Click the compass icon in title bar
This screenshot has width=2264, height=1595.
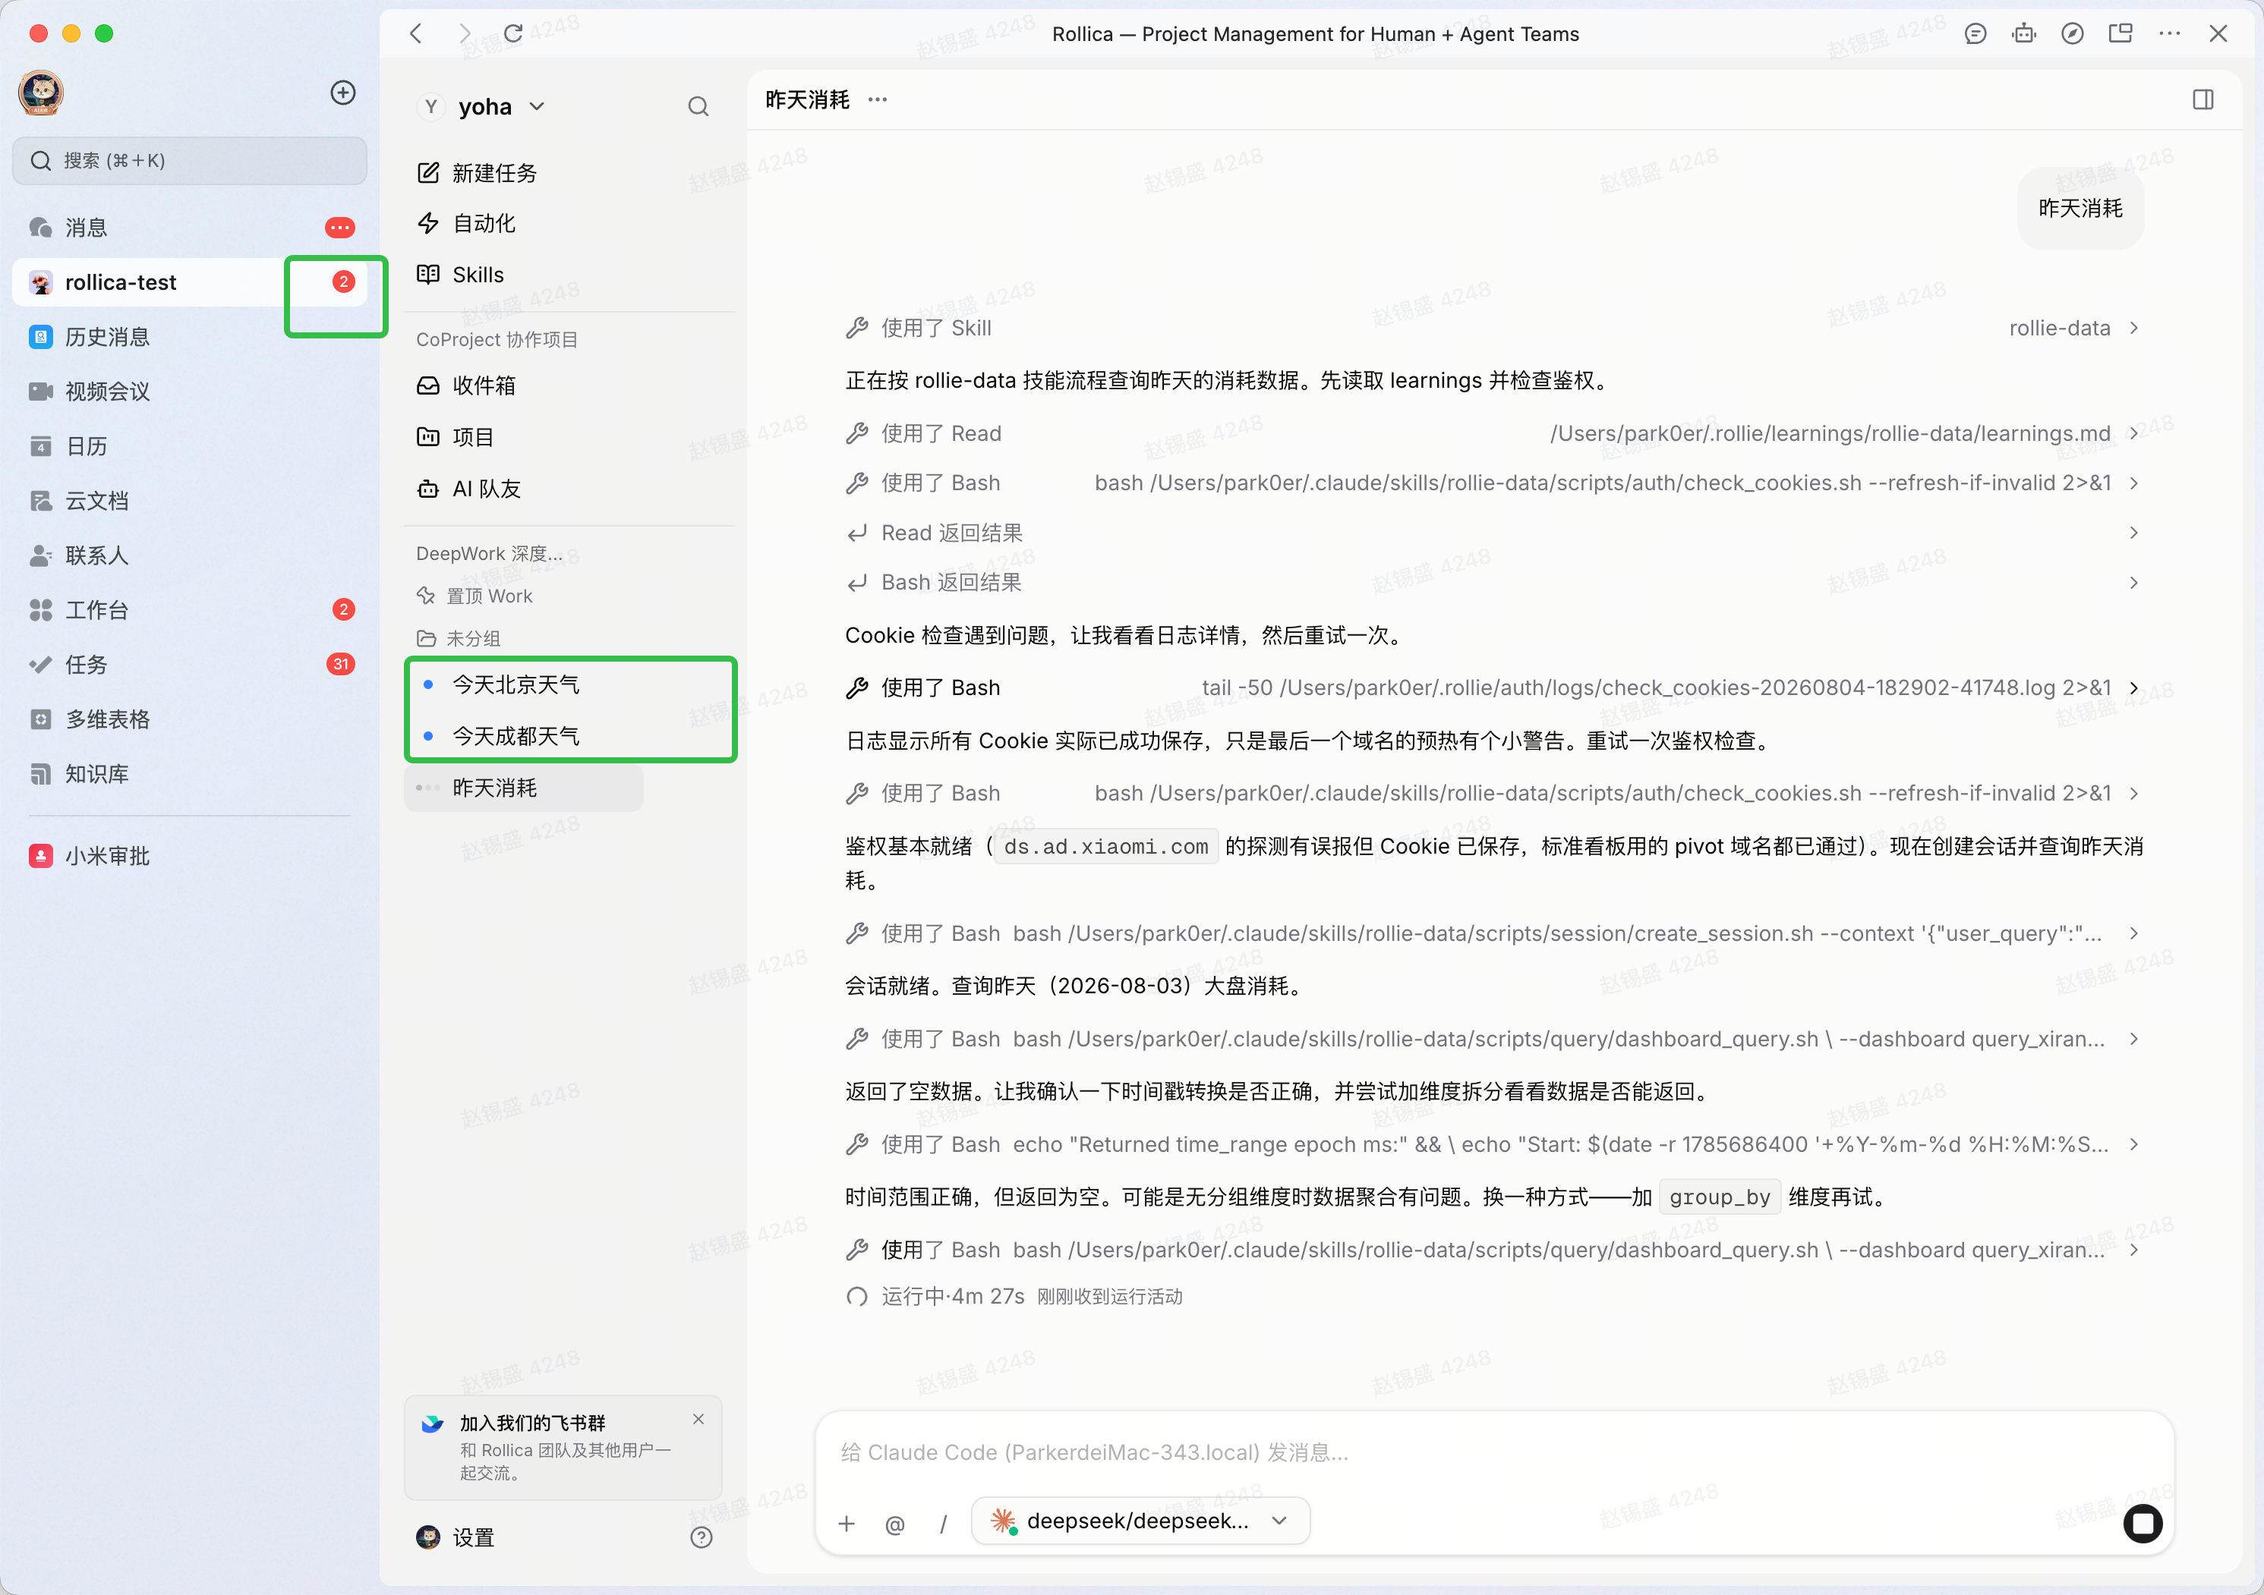click(x=2073, y=33)
